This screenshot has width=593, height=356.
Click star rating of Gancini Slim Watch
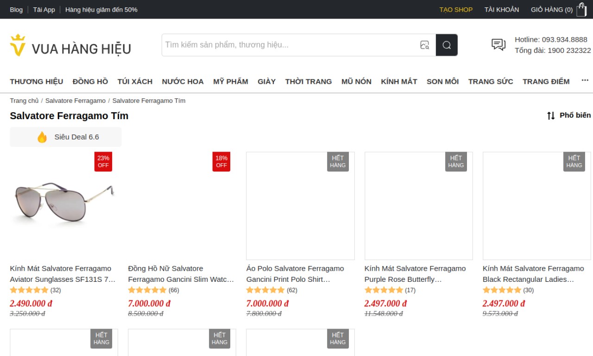pyautogui.click(x=147, y=290)
